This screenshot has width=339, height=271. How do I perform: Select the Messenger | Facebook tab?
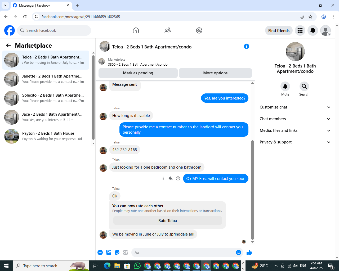tap(41, 5)
